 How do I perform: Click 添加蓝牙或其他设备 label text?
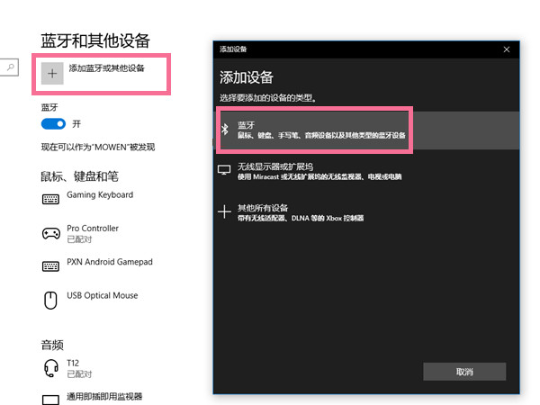(106, 68)
